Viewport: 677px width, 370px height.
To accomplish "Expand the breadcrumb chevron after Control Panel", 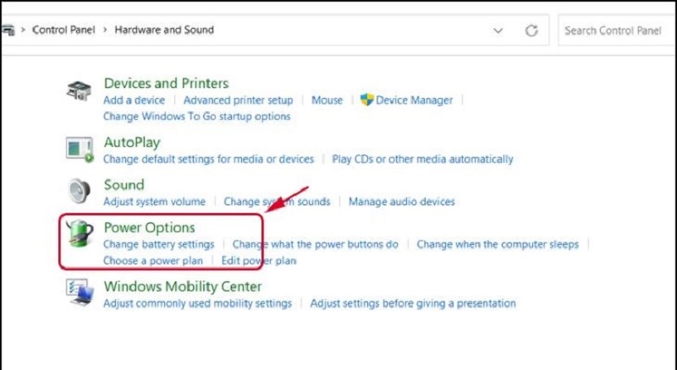I will (105, 30).
